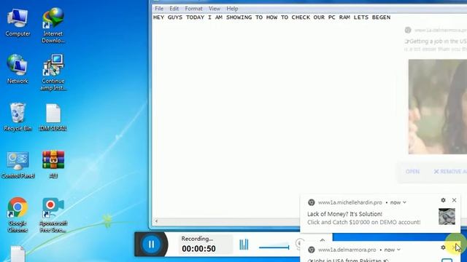Viewport: 467px width, 262px height.
Task: Close the michellehardin.pro notification
Action: 454,200
